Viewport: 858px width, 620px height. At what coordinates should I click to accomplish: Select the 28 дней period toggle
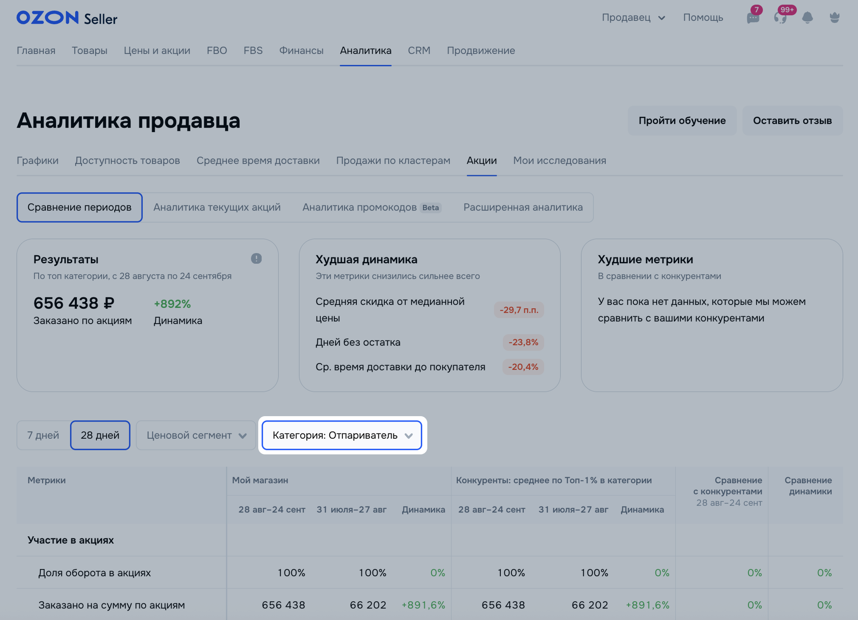[100, 435]
